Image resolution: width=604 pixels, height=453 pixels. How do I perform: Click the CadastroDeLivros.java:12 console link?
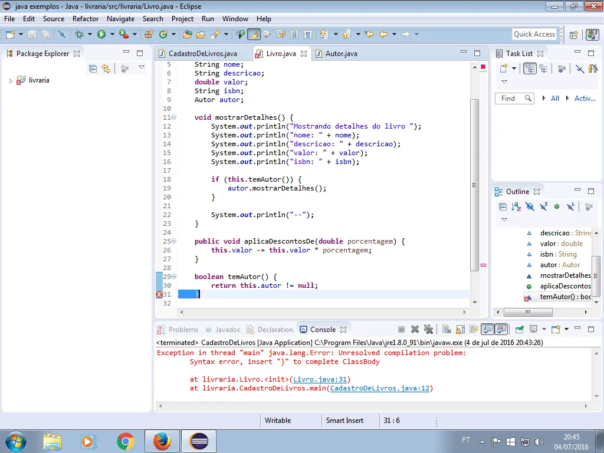(380, 388)
